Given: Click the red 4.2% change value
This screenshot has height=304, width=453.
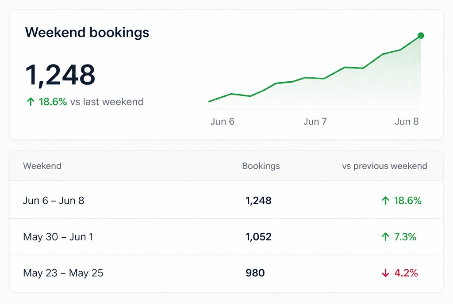Looking at the screenshot, I should (x=406, y=273).
